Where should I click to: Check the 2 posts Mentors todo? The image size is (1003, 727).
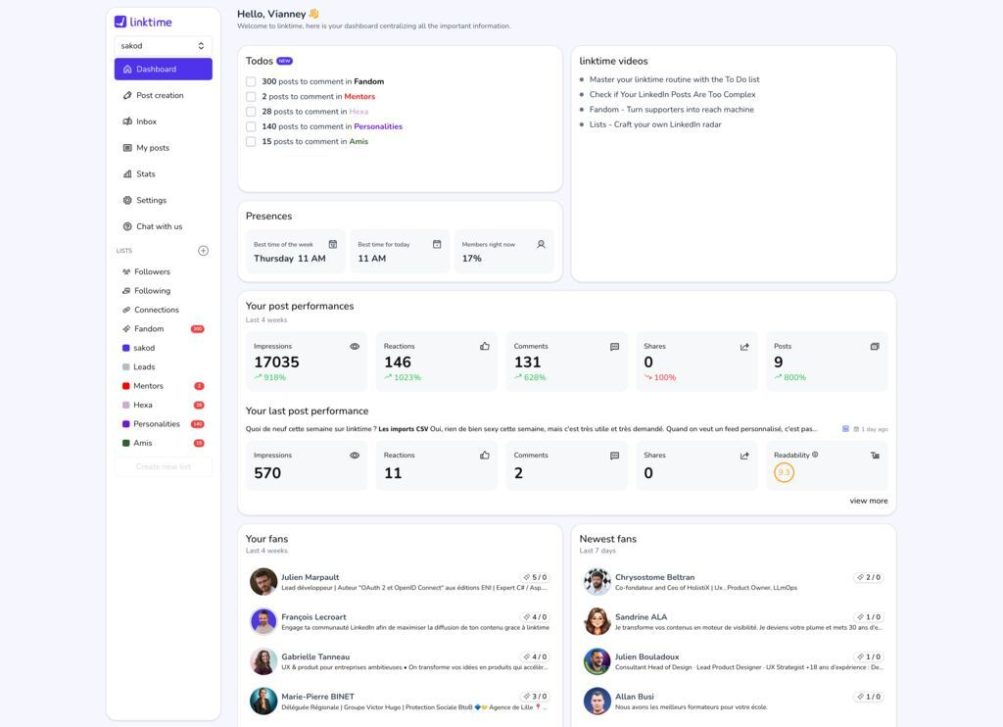[251, 97]
